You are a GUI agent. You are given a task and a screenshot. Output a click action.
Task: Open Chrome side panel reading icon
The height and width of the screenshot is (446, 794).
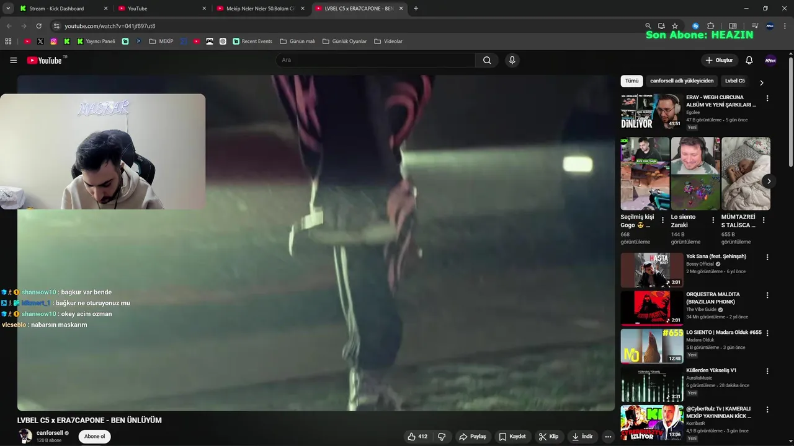click(x=733, y=26)
